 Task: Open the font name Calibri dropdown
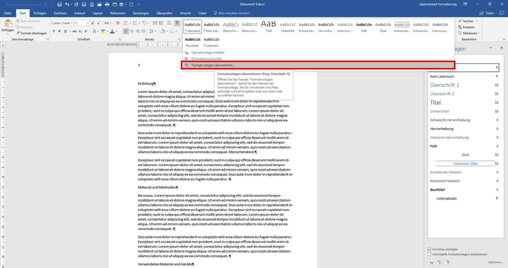(x=72, y=23)
